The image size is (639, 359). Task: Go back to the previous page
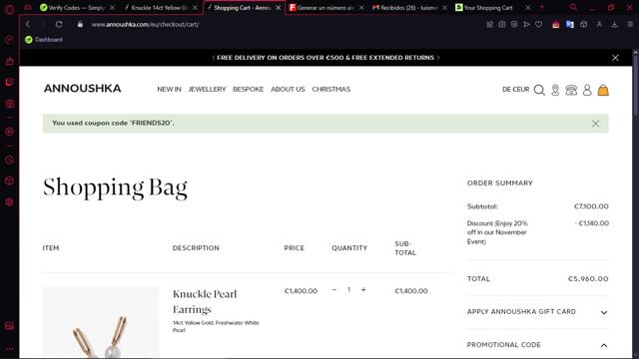[28, 24]
